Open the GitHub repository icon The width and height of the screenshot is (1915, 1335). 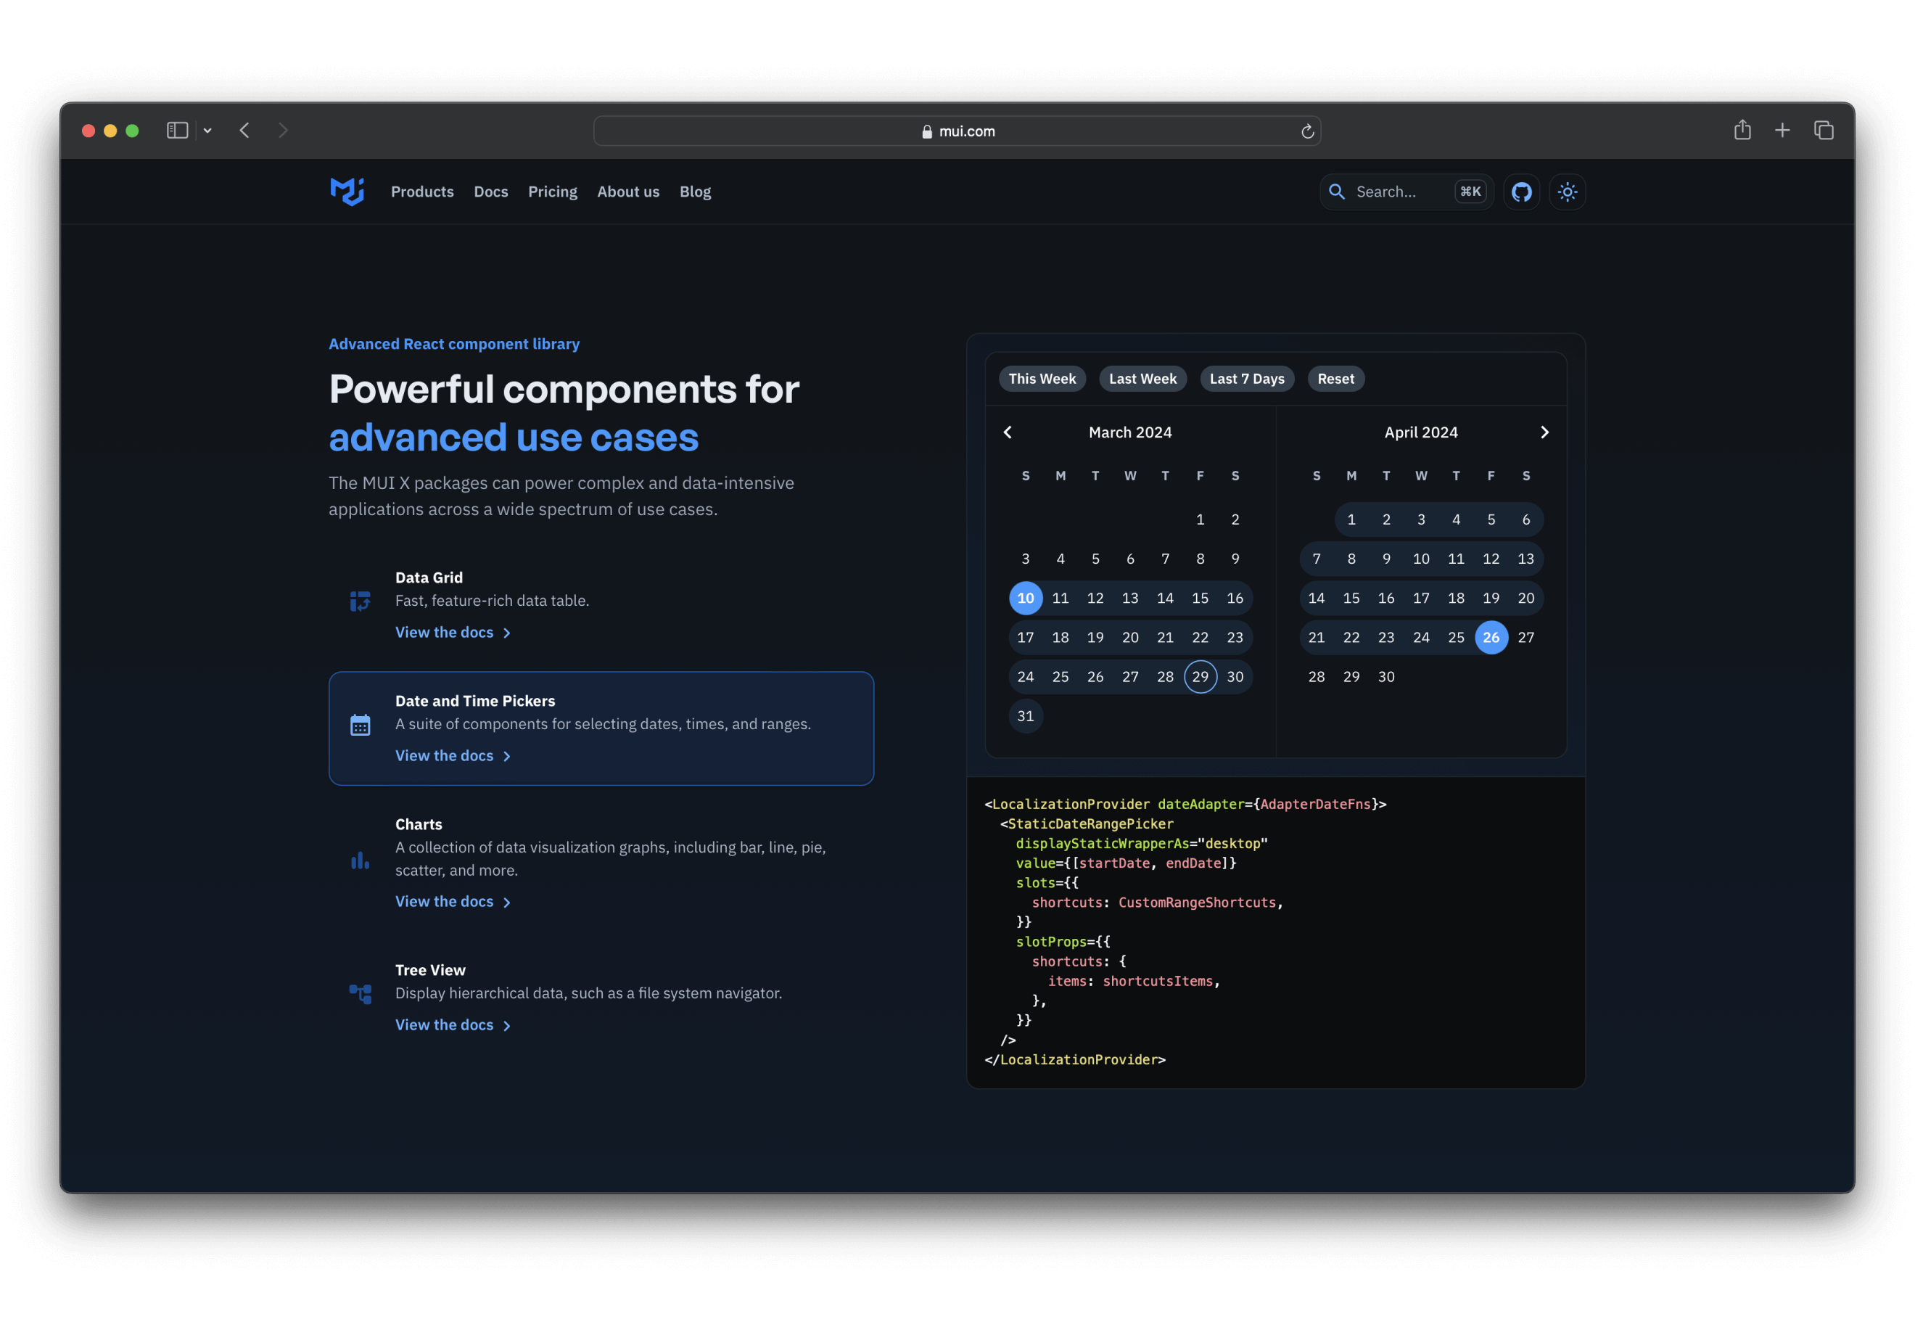click(x=1521, y=192)
